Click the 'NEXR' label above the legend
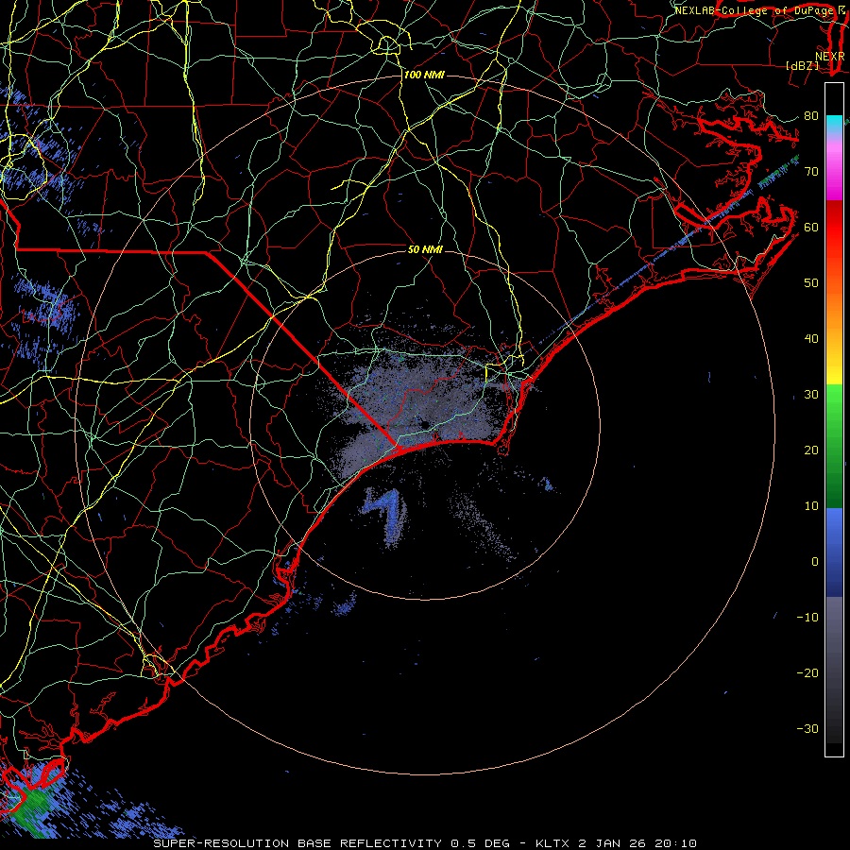Screen dimensions: 850x850 point(829,57)
